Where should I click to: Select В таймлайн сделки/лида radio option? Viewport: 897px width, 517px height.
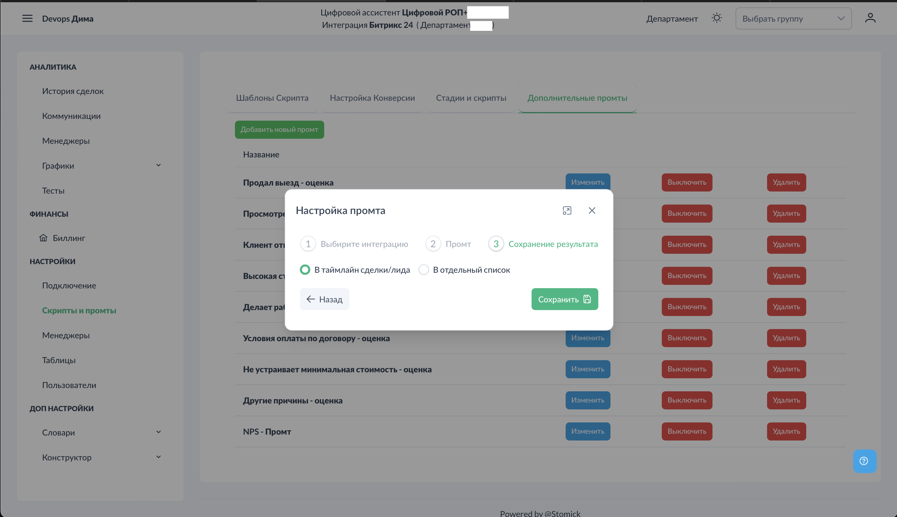pos(305,270)
